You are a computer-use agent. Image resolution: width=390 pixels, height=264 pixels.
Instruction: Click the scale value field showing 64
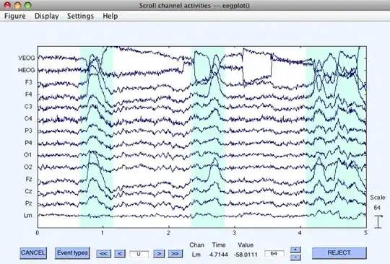(274, 253)
